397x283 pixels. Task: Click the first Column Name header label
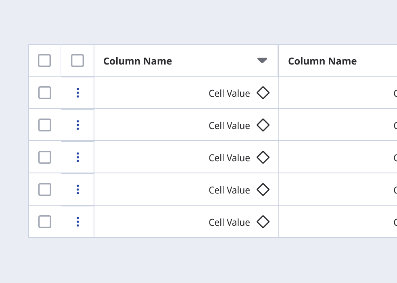point(138,61)
